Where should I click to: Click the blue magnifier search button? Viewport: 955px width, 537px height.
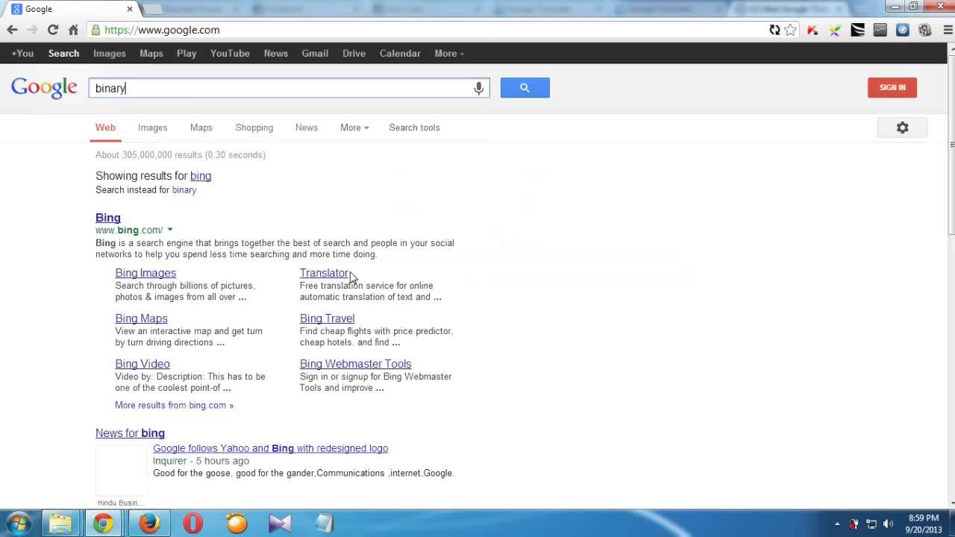525,88
